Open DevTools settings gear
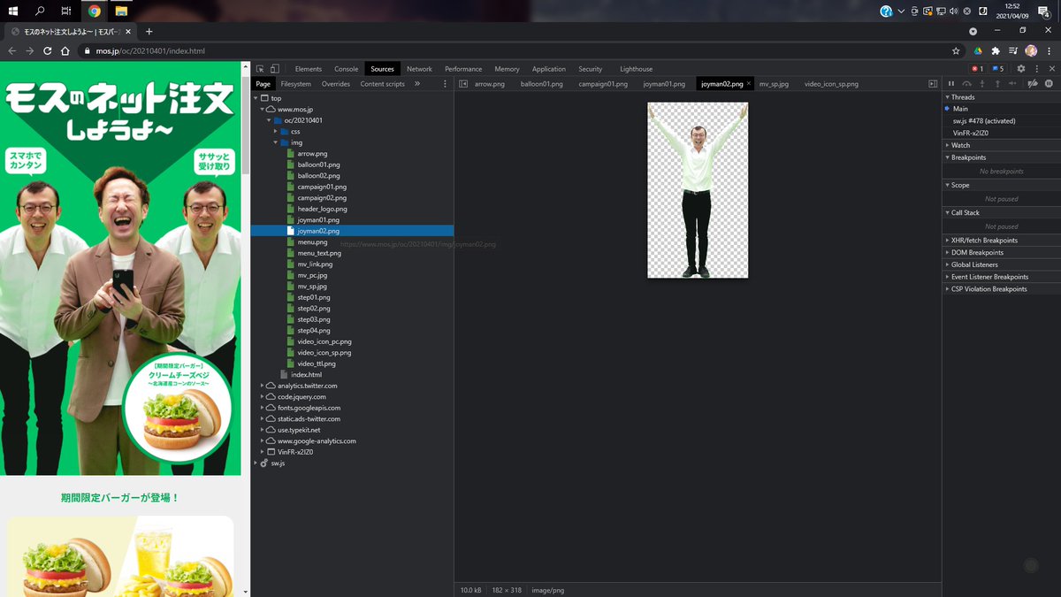Screen dimensions: 1061x597 pyautogui.click(x=1021, y=69)
